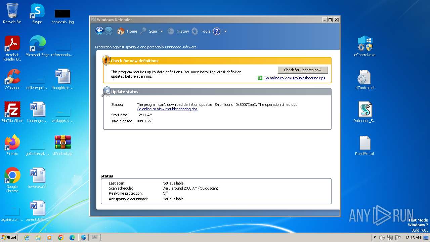Select the golfinternal desktop file
430x242 pixels.
(x=37, y=148)
